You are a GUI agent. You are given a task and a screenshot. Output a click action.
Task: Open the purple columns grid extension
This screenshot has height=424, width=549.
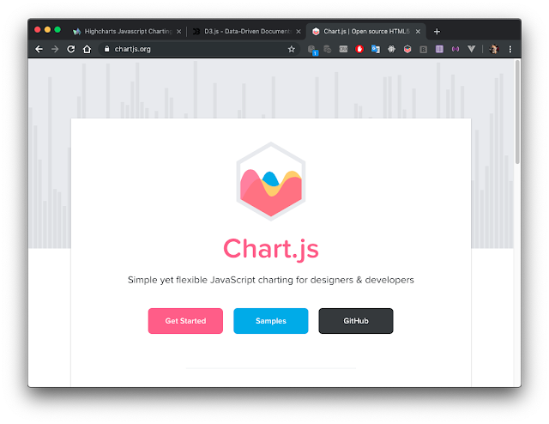click(x=439, y=49)
